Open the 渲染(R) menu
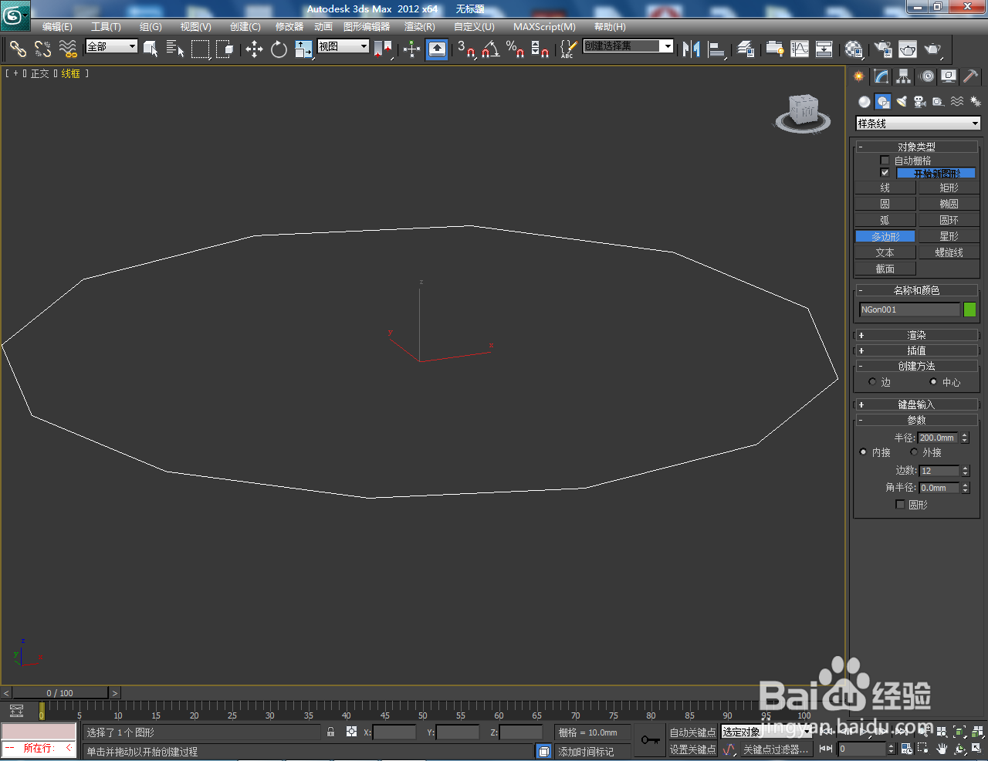The image size is (988, 761). 419,27
